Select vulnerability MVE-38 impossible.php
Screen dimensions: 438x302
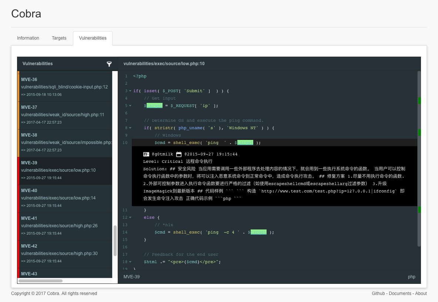point(65,143)
